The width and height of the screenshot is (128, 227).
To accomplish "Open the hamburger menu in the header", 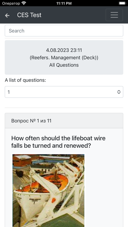I will [x=114, y=15].
